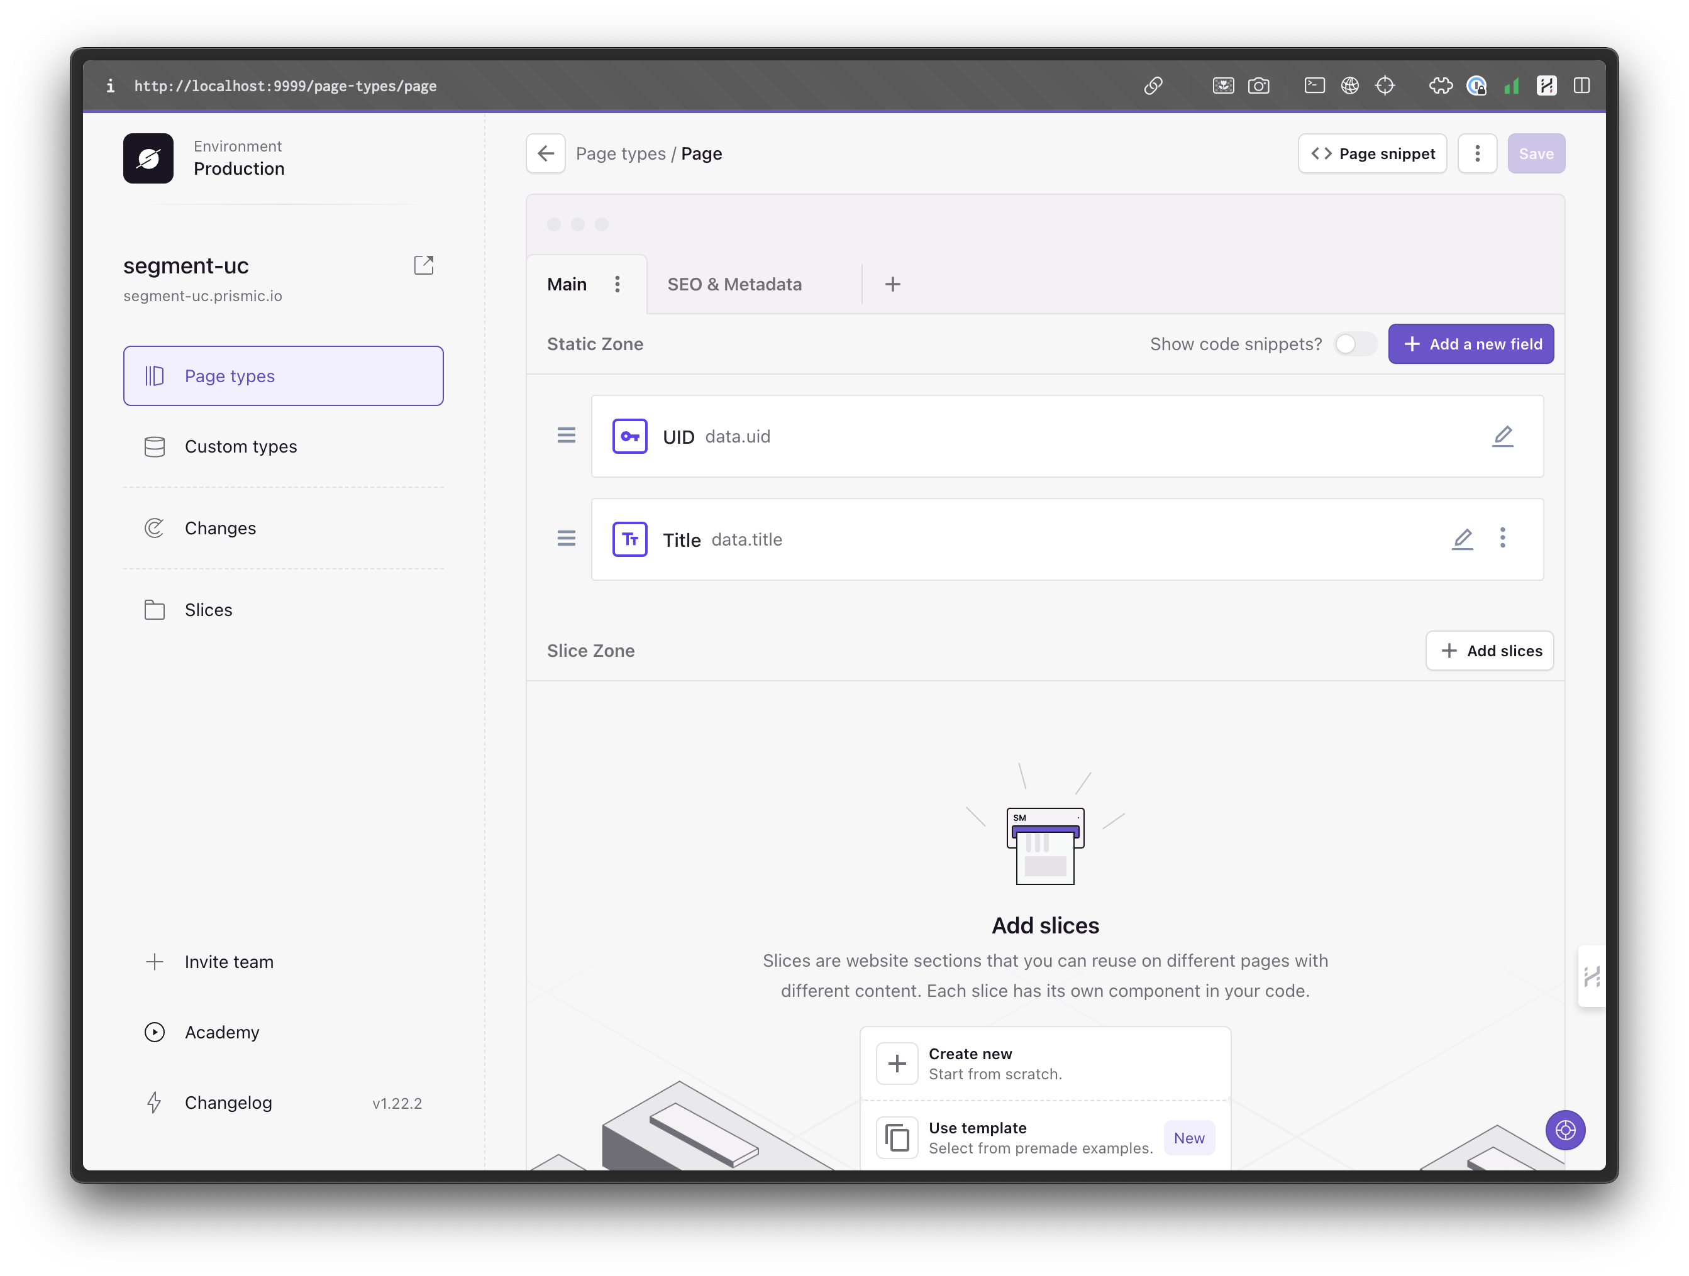Open three-dot menu on Main tab
Screen dimensions: 1689x1276
[x=617, y=285]
